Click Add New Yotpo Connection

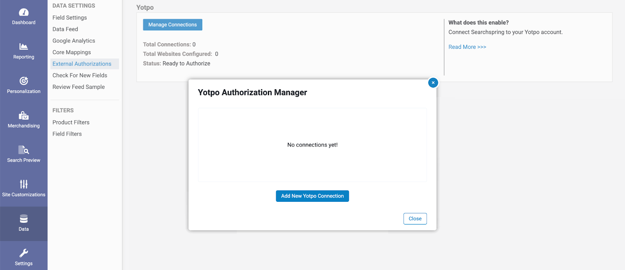coord(312,196)
